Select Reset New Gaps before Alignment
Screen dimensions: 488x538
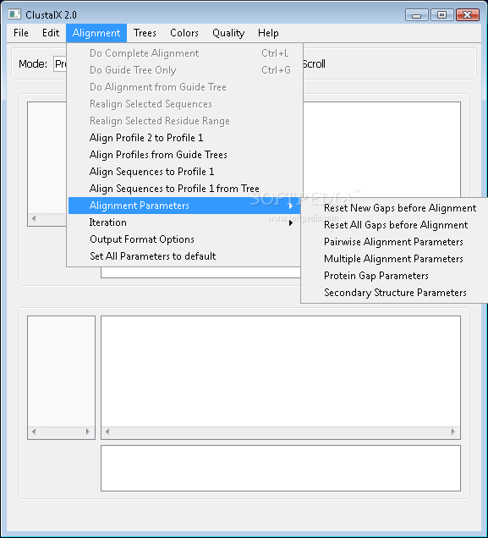(394, 208)
